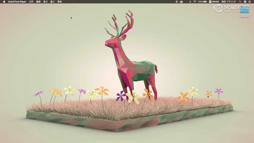Image resolution: width=254 pixels, height=143 pixels.
Task: Open Spotlight search magnifier
Action: 240,2
